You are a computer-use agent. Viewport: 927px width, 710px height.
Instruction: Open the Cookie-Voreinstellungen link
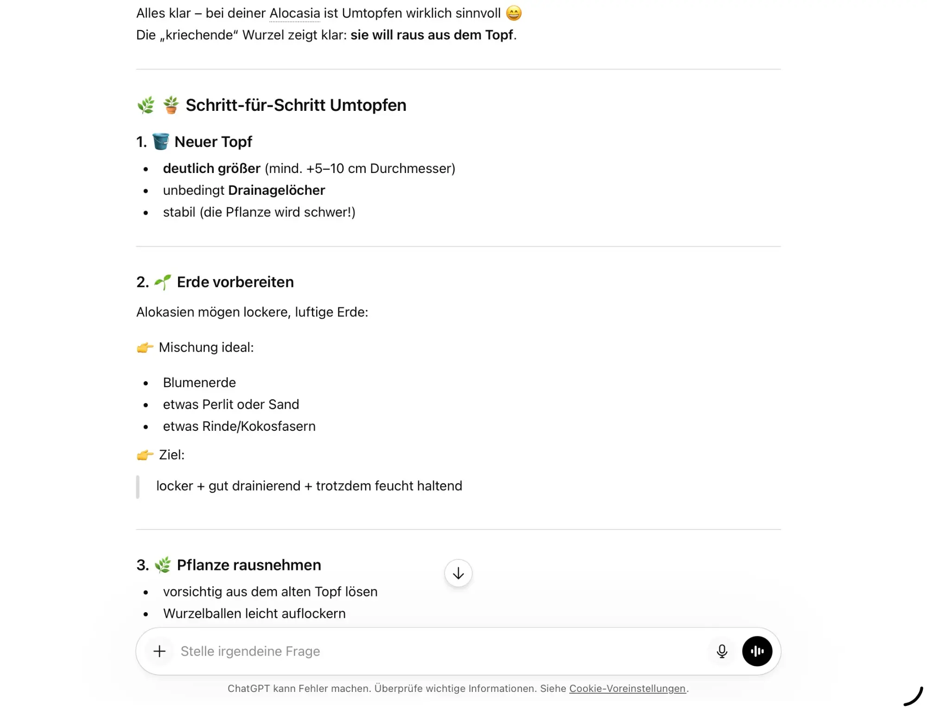click(x=627, y=688)
